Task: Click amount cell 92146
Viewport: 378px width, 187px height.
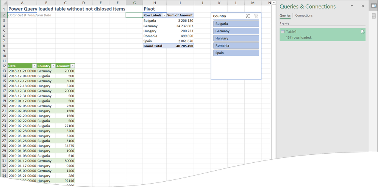Action: click(x=65, y=181)
